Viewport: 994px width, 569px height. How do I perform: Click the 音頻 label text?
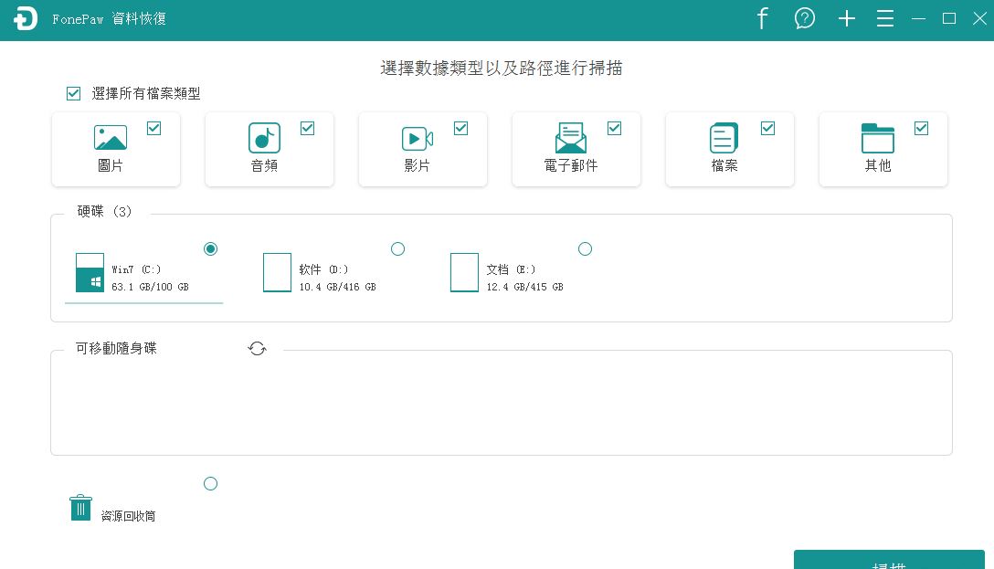(x=264, y=165)
